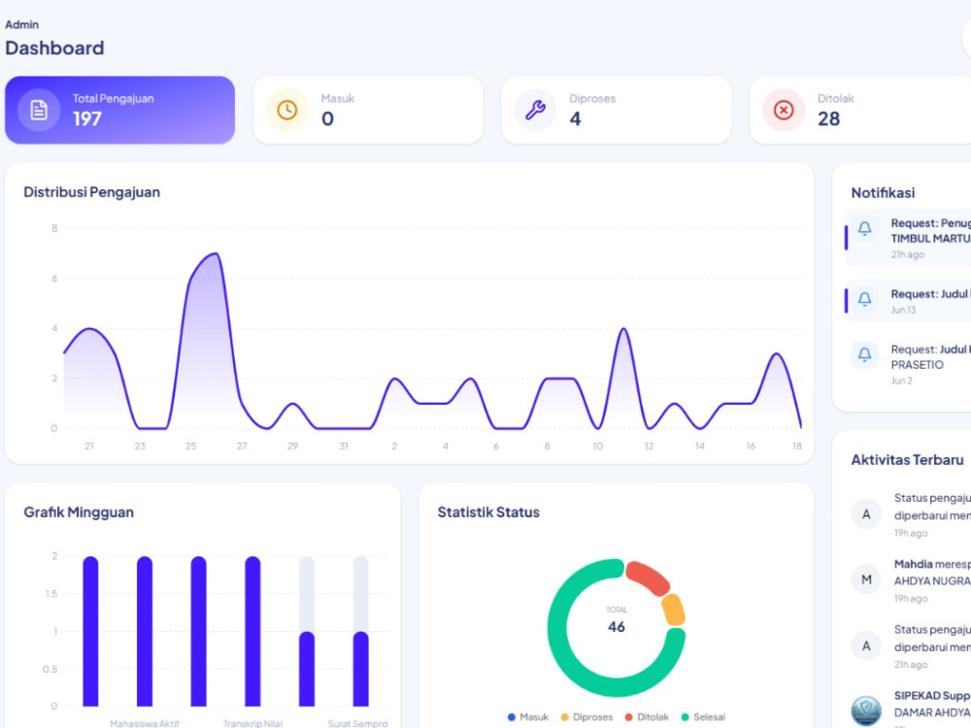Click the Aktivitas Terbaru heading
971x728 pixels.
click(x=907, y=460)
